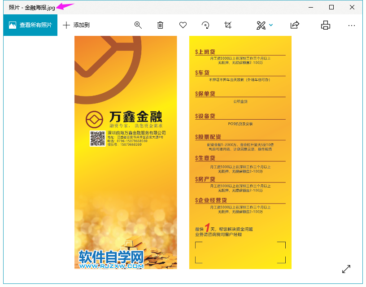This screenshot has height=287, width=366.
Task: Delete the photo with trash icon
Action: (160, 25)
